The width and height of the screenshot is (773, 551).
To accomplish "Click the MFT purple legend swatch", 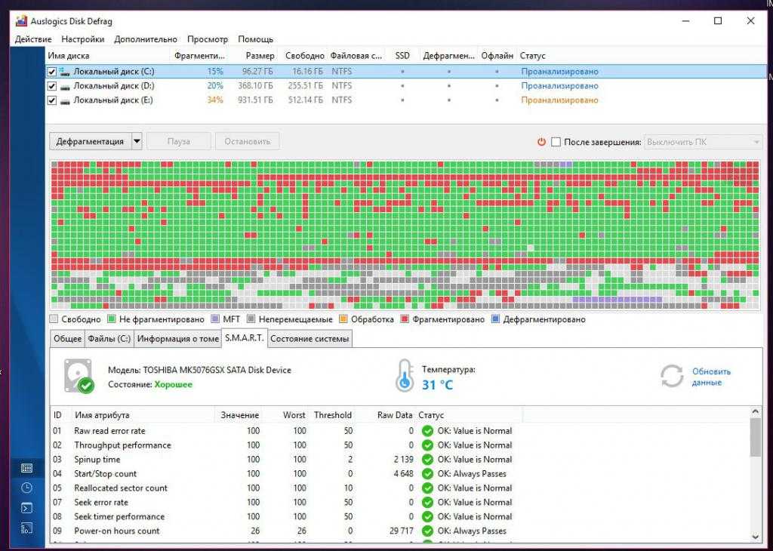I will pyautogui.click(x=215, y=319).
